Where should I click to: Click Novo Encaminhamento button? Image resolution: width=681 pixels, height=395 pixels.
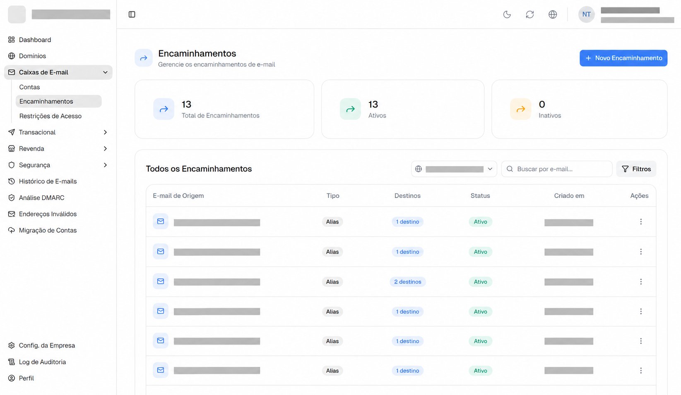(x=623, y=58)
